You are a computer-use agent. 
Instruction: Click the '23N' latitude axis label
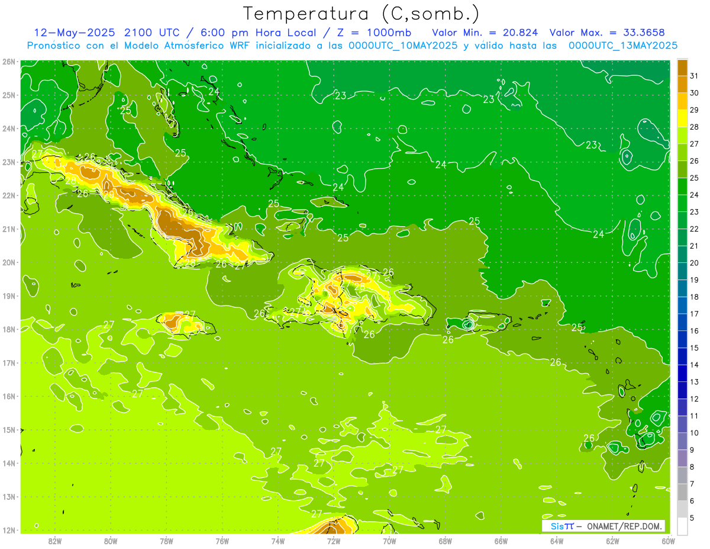(9, 162)
